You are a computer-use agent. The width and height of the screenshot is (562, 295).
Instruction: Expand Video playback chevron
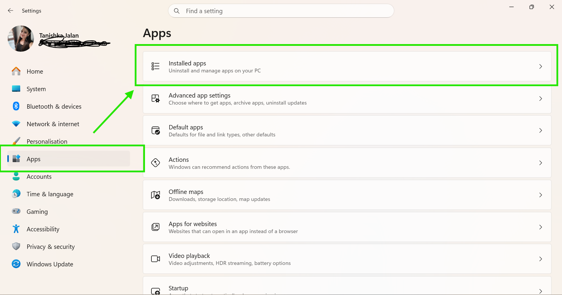[x=541, y=259]
